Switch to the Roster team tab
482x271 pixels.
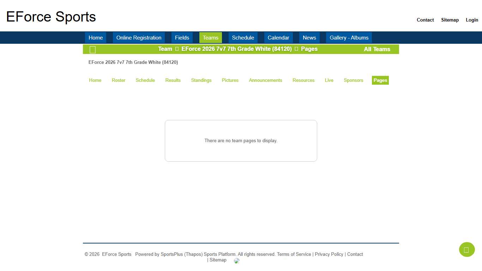pos(119,80)
